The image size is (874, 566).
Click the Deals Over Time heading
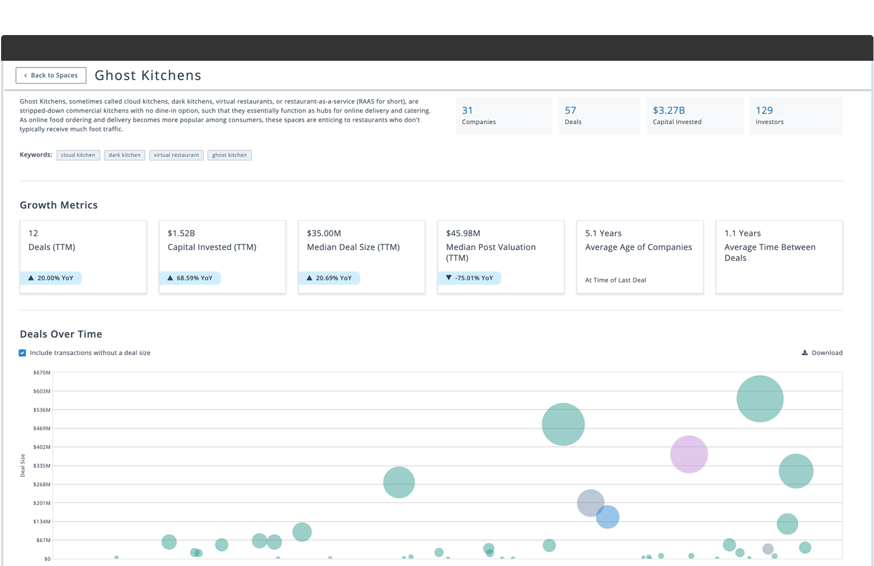[61, 334]
